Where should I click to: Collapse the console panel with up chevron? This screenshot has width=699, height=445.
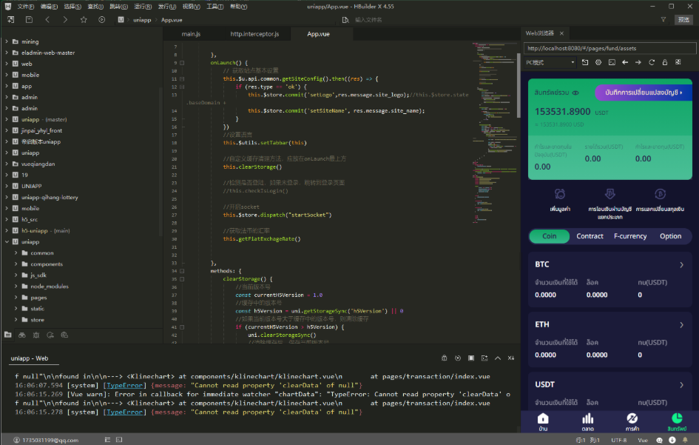[x=498, y=358]
